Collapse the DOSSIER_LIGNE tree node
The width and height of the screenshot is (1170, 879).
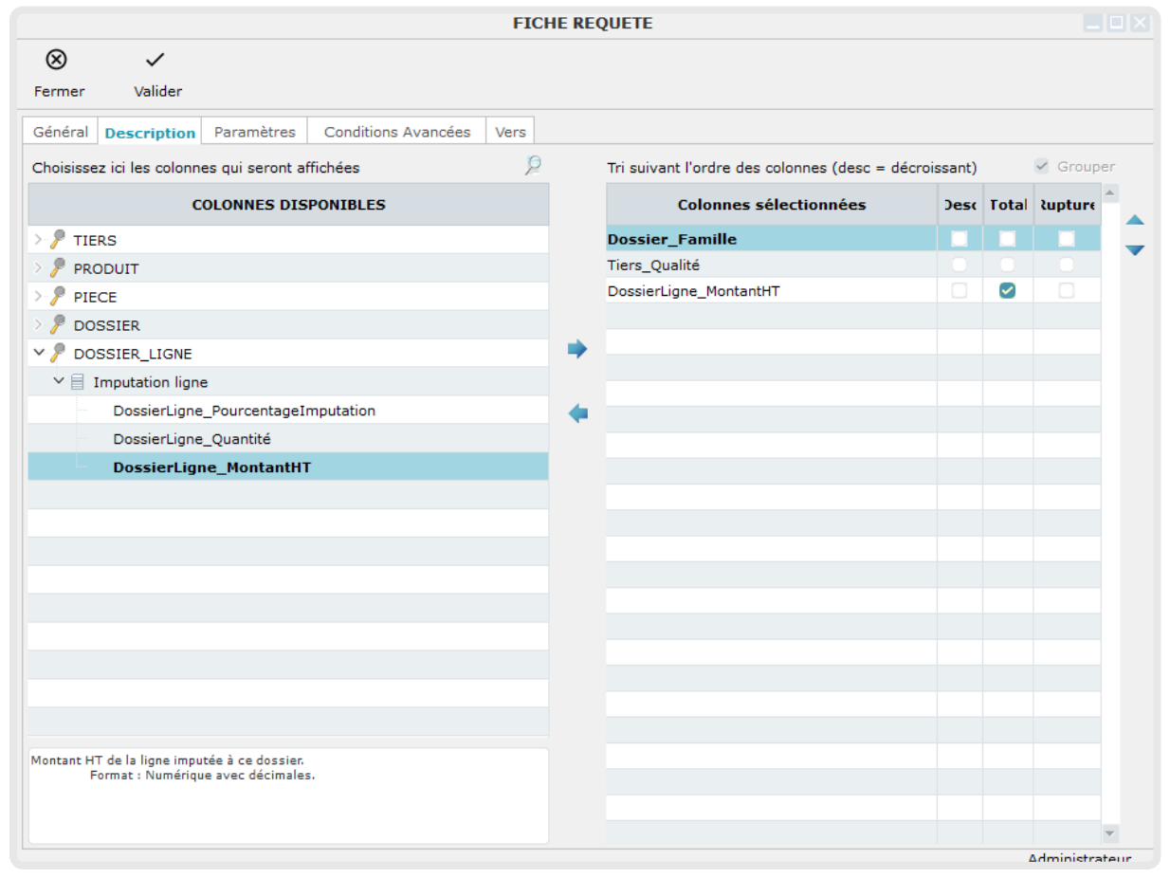click(39, 353)
